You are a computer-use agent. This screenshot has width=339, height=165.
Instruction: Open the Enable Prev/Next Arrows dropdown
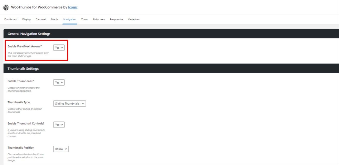59,47
